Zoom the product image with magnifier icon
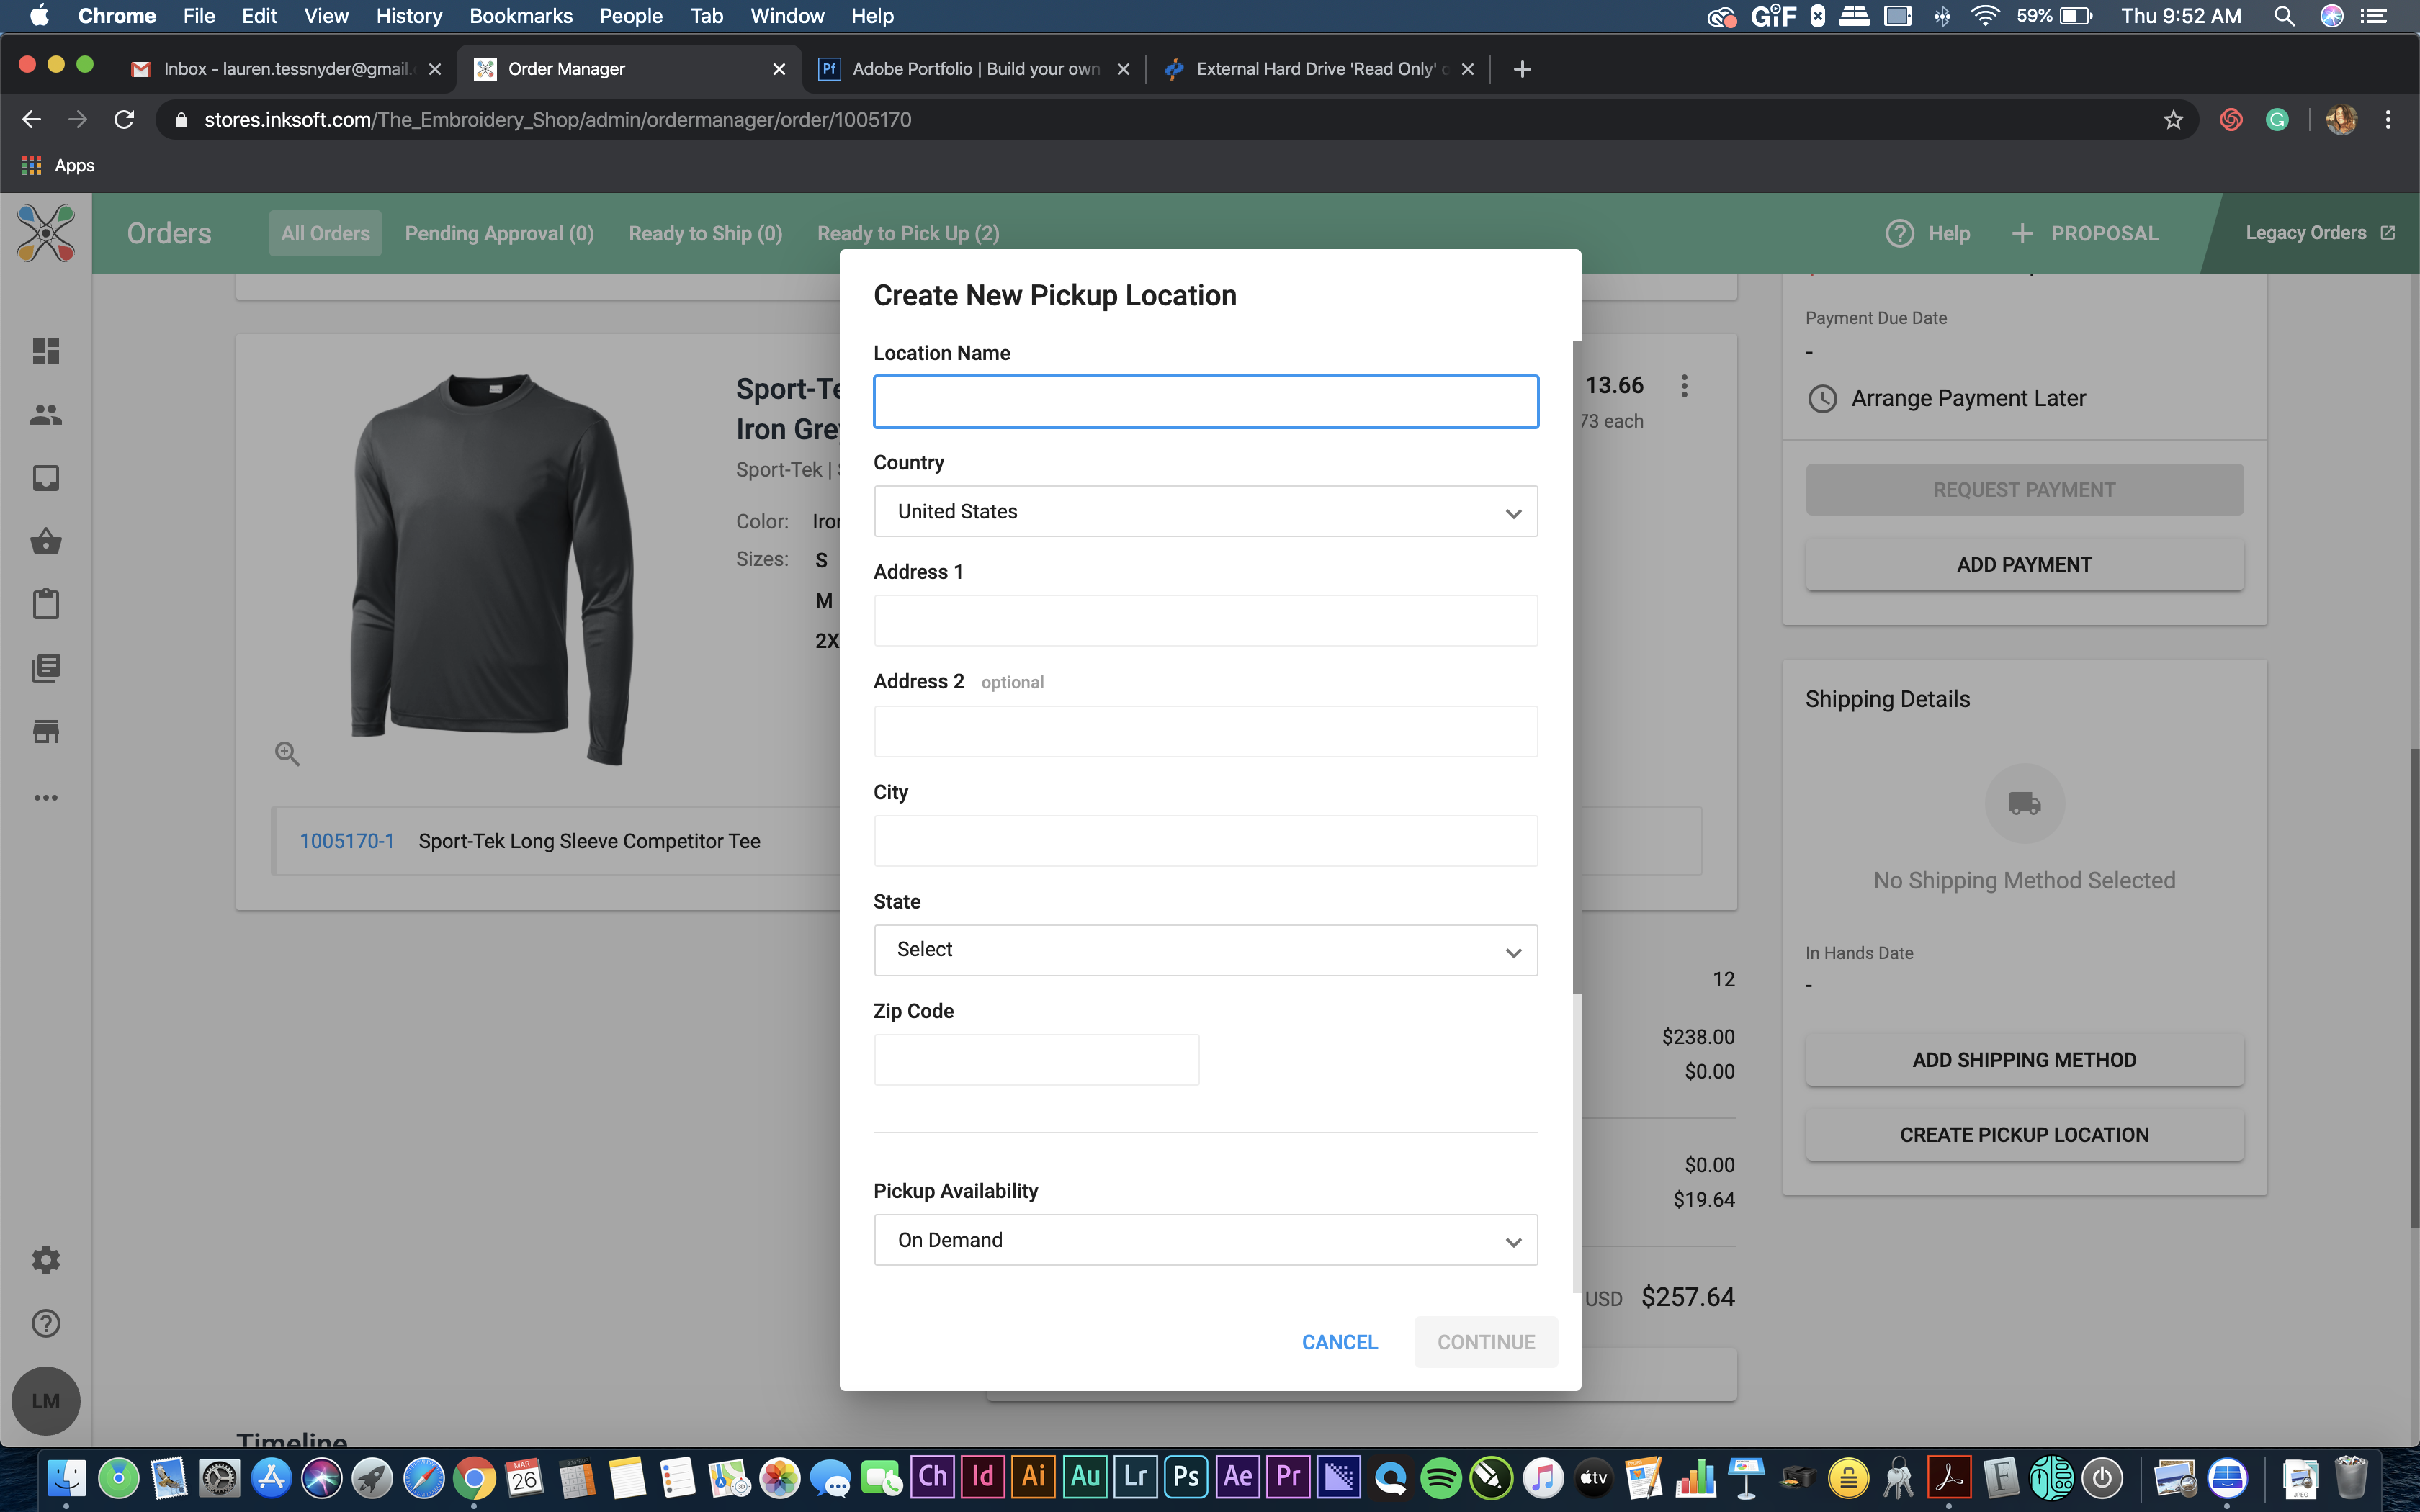The height and width of the screenshot is (1512, 2420). pos(287,753)
